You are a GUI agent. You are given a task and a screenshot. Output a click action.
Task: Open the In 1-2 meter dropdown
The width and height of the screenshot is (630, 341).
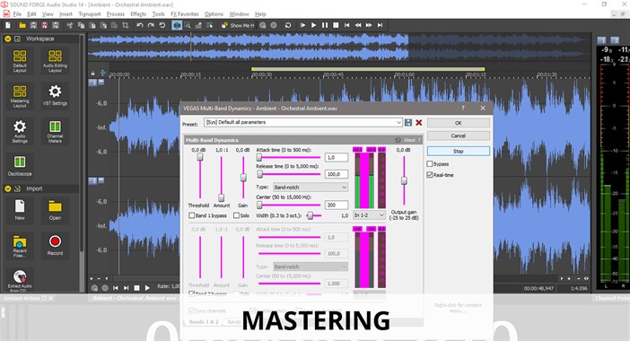[369, 215]
